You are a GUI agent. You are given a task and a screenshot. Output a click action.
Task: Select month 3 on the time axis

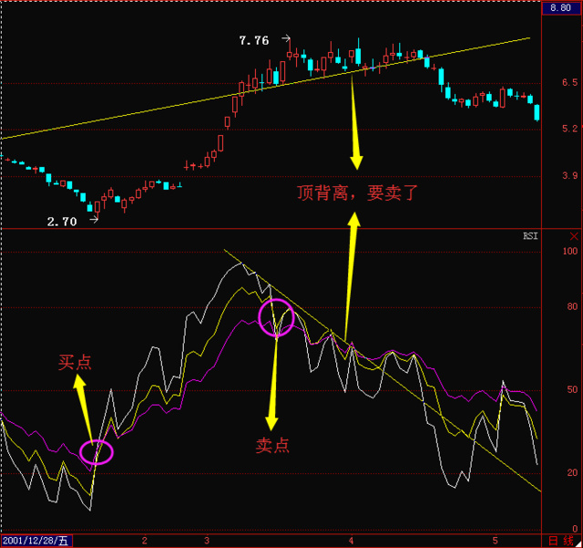point(207,541)
